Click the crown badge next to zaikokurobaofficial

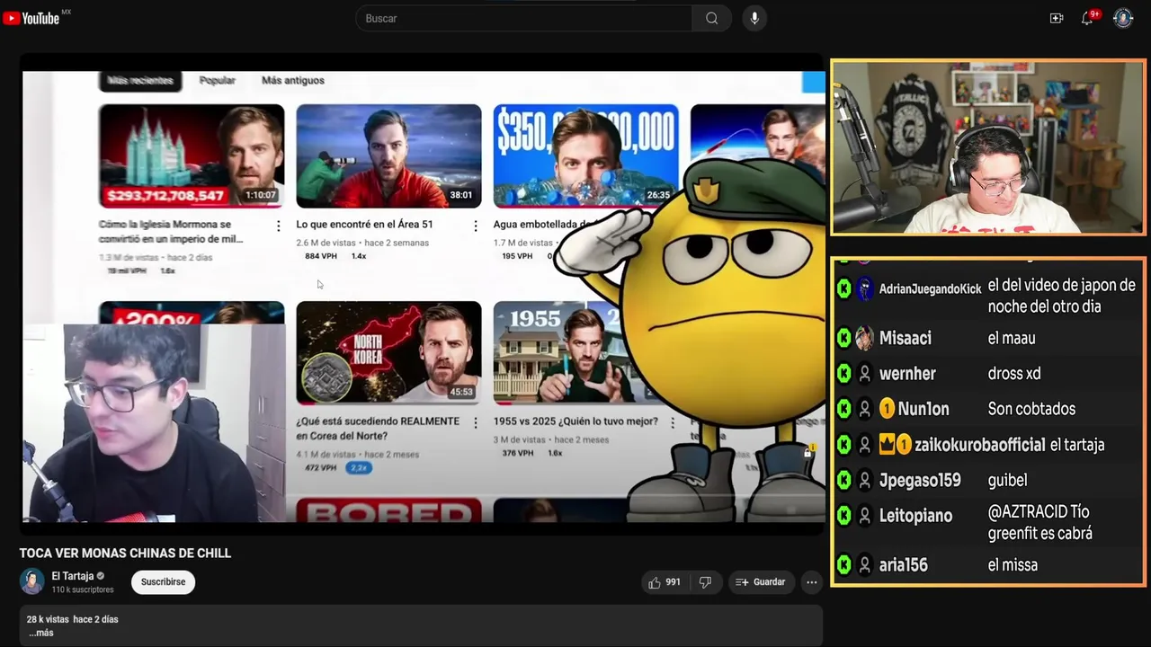coord(888,445)
